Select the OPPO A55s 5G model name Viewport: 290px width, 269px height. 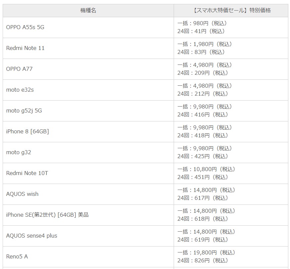(25, 27)
